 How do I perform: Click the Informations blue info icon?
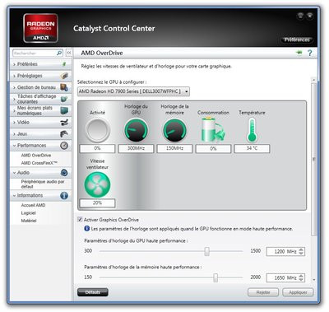pos(64,195)
